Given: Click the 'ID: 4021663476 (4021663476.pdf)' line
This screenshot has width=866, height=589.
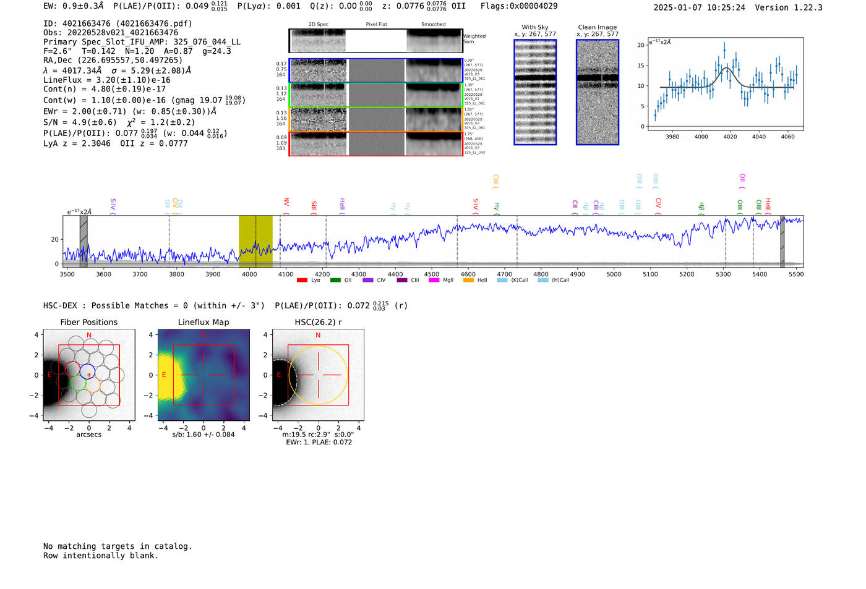Looking at the screenshot, I should coord(118,23).
